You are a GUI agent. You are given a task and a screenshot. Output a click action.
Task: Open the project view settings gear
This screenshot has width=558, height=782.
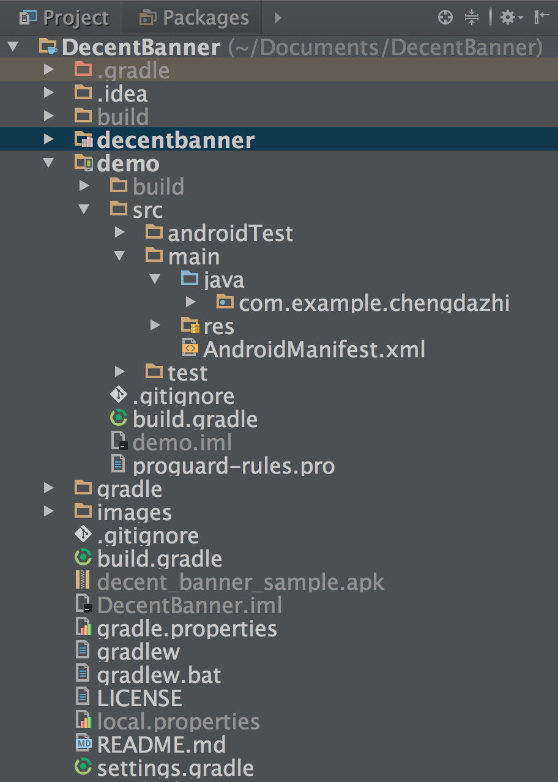(510, 18)
